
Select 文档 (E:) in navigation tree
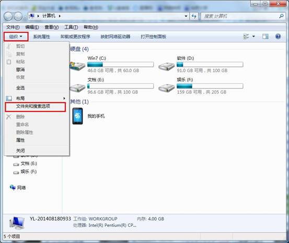click(29, 163)
